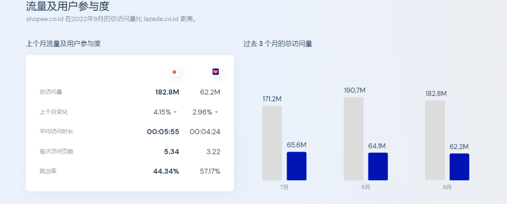Select the gray September bar labeled 182.8M
This screenshot has width=507, height=204.
coord(435,140)
